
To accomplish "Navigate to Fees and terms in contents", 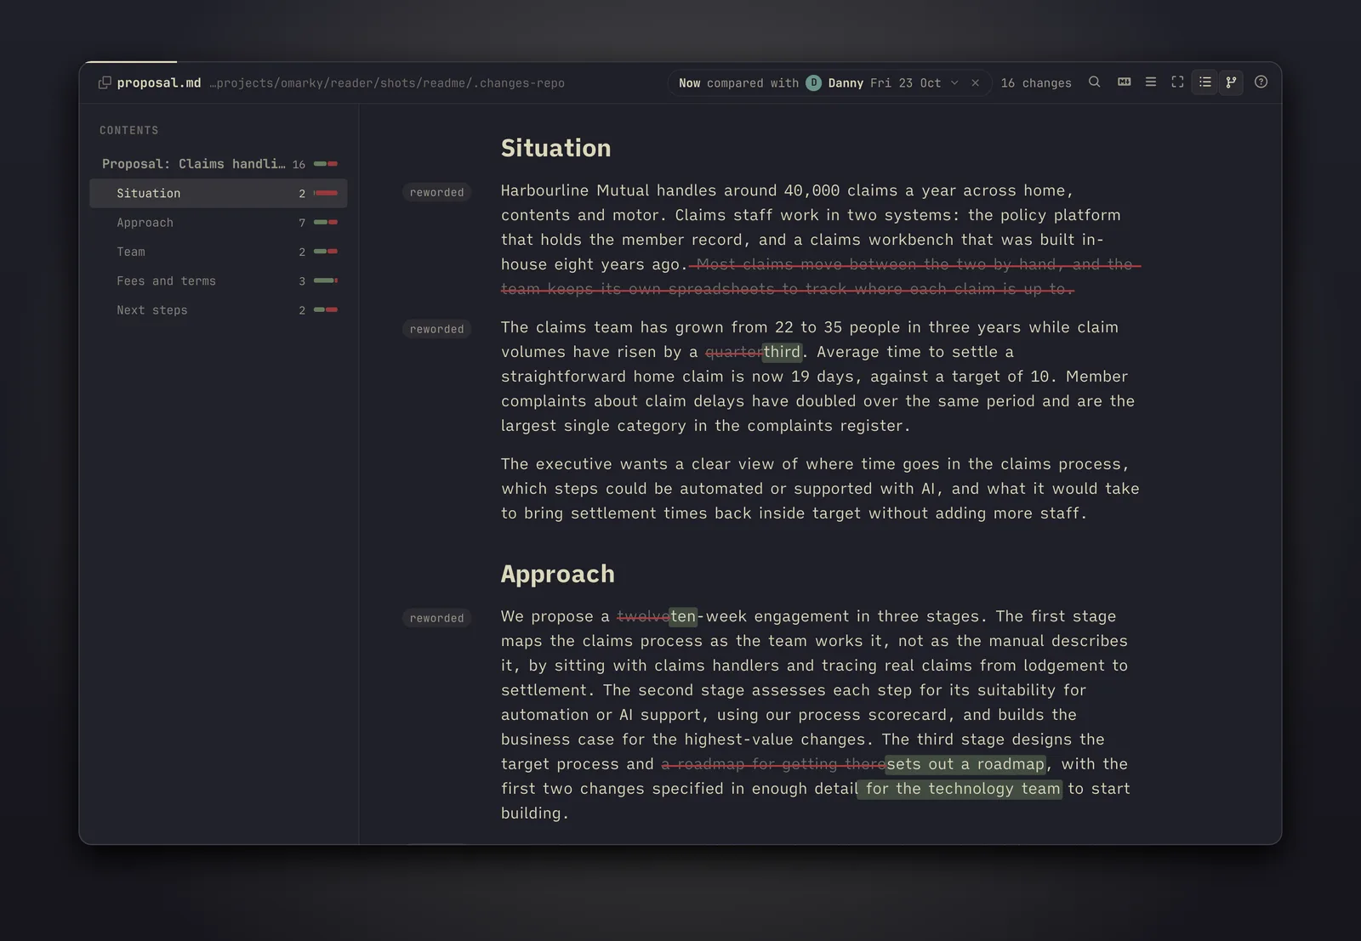I will point(219,281).
